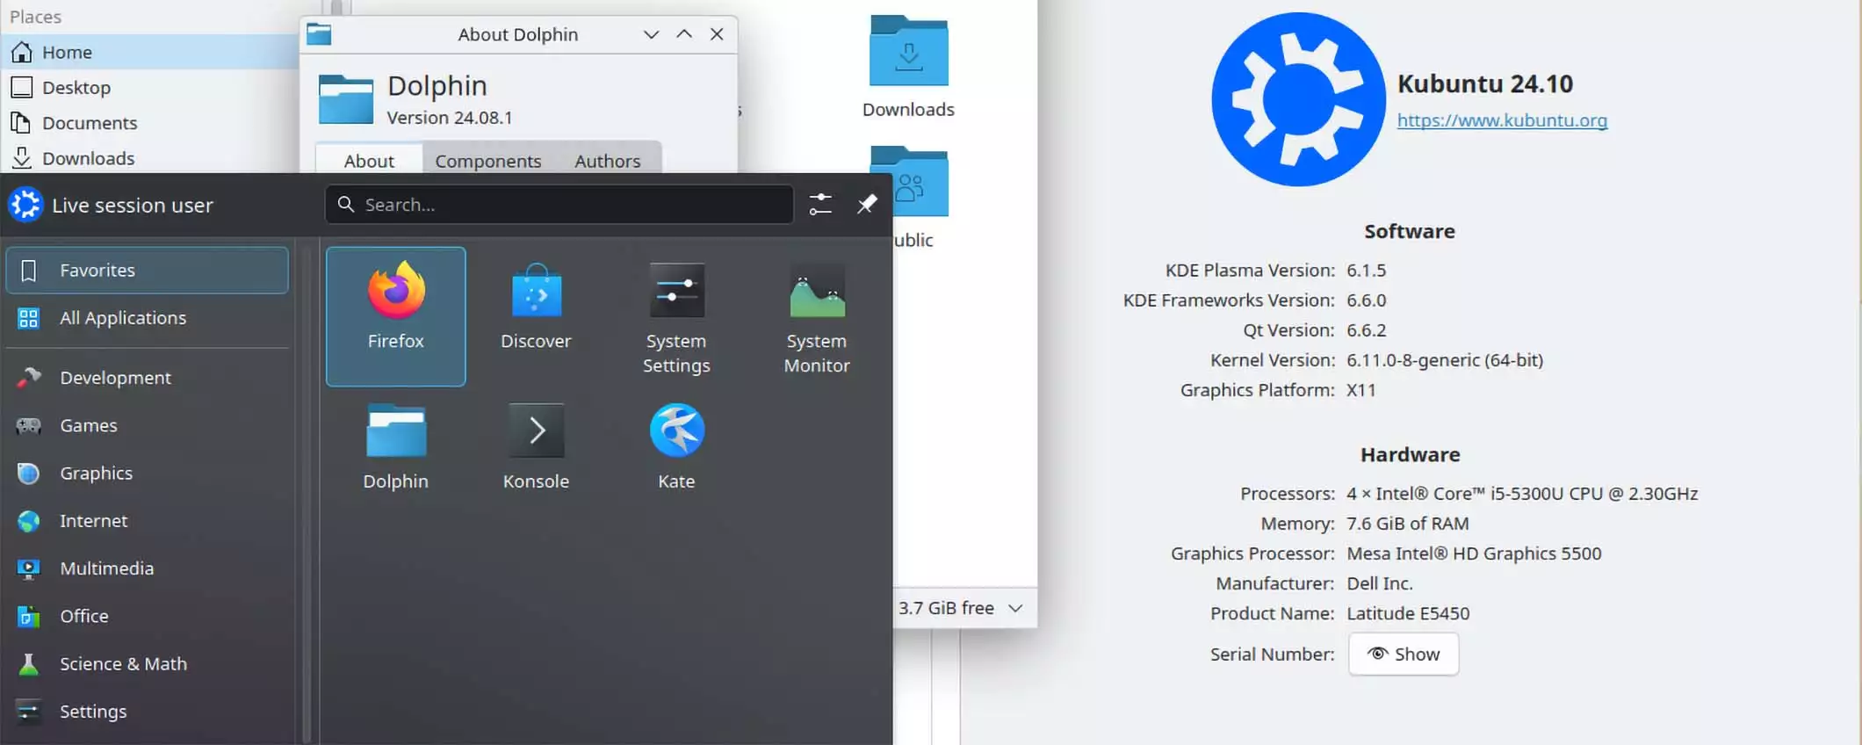Open the Science & Math category
Viewport: 1862px width, 745px height.
[x=147, y=664]
